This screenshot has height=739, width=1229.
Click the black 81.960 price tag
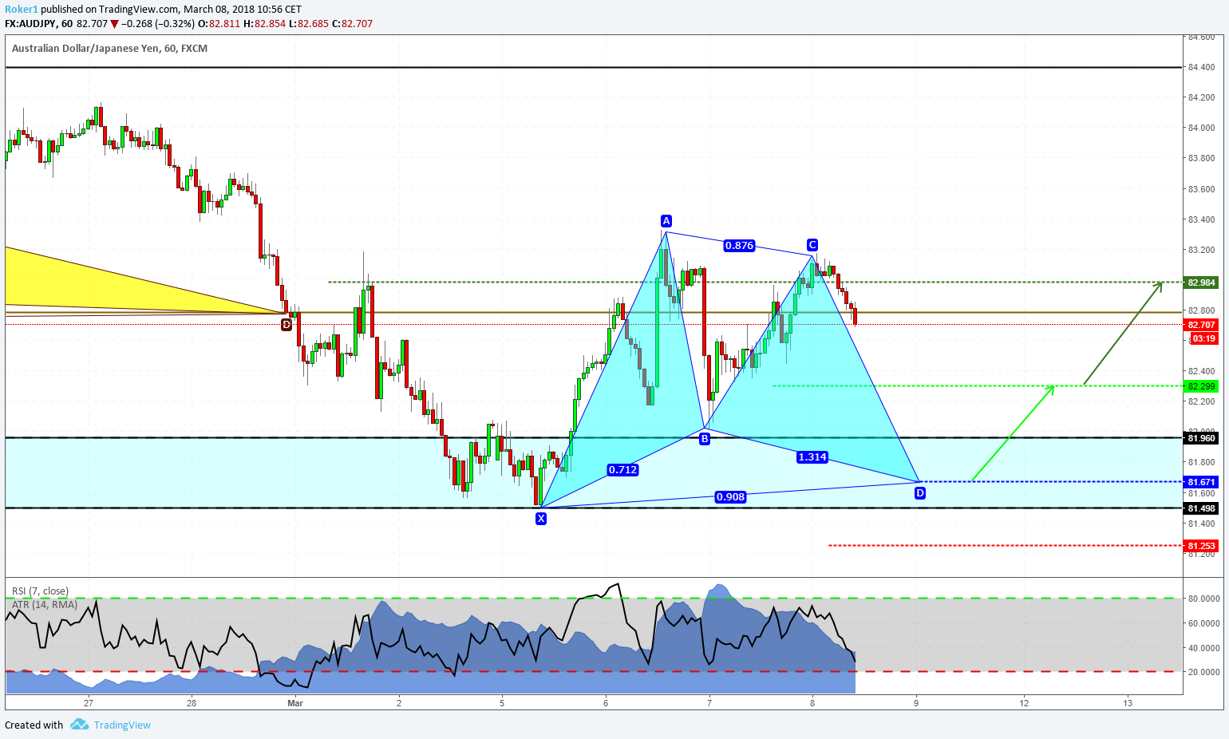click(1201, 438)
